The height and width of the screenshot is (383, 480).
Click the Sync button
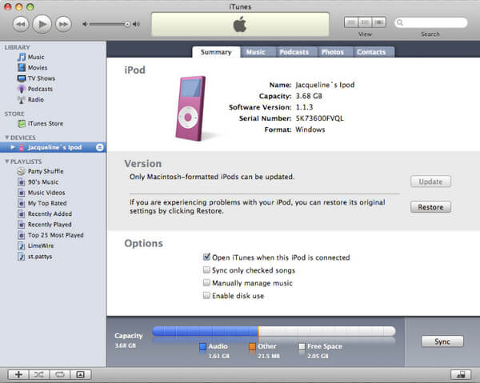coord(442,341)
